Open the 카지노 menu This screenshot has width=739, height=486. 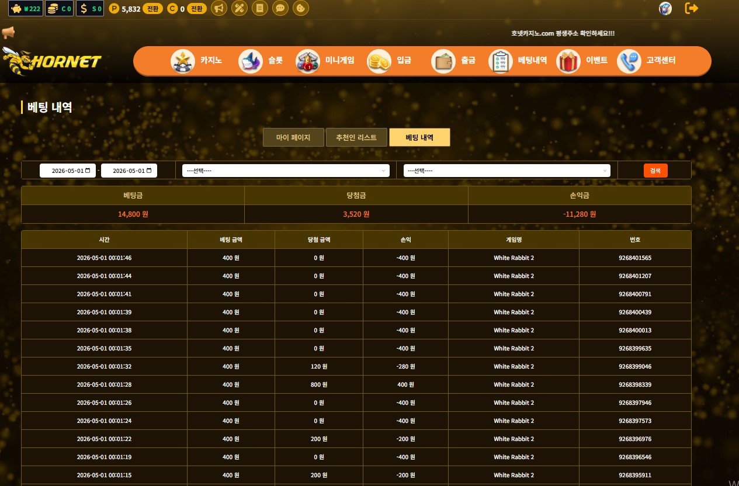[x=197, y=60]
